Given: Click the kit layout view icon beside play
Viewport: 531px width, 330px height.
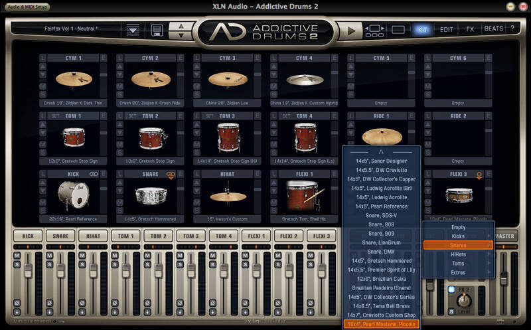Looking at the screenshot, I should (374, 31).
